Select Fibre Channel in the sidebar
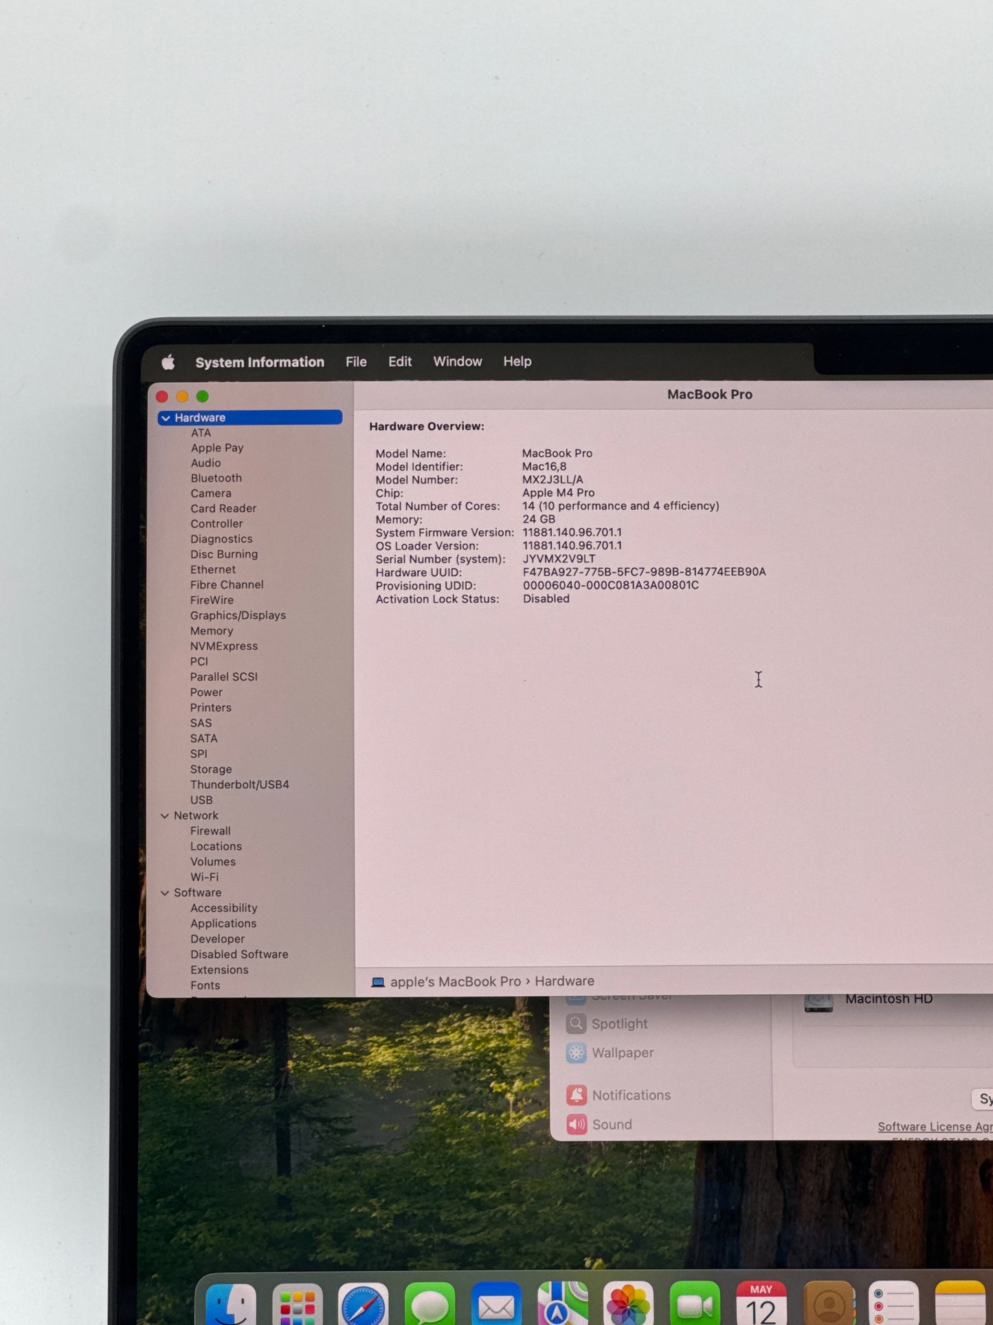 tap(227, 585)
